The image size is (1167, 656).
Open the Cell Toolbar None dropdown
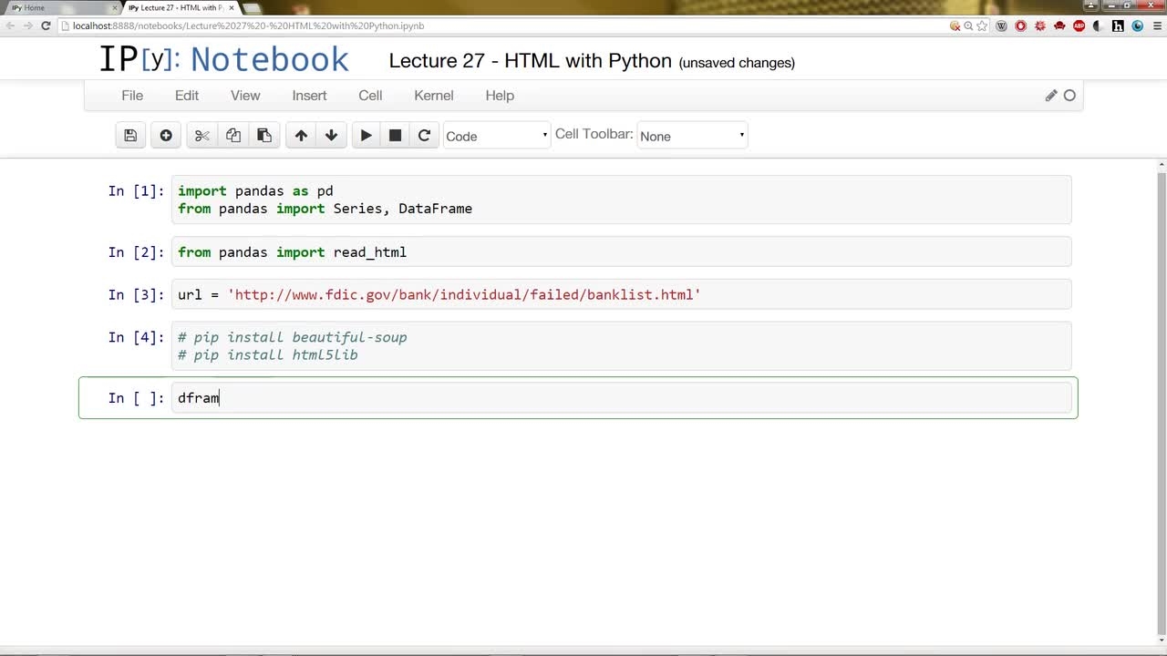[x=692, y=136]
